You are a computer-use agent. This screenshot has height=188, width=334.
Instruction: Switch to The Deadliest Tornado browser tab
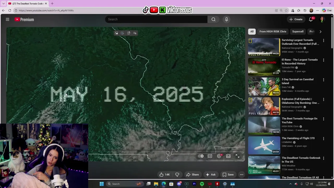(x=27, y=4)
